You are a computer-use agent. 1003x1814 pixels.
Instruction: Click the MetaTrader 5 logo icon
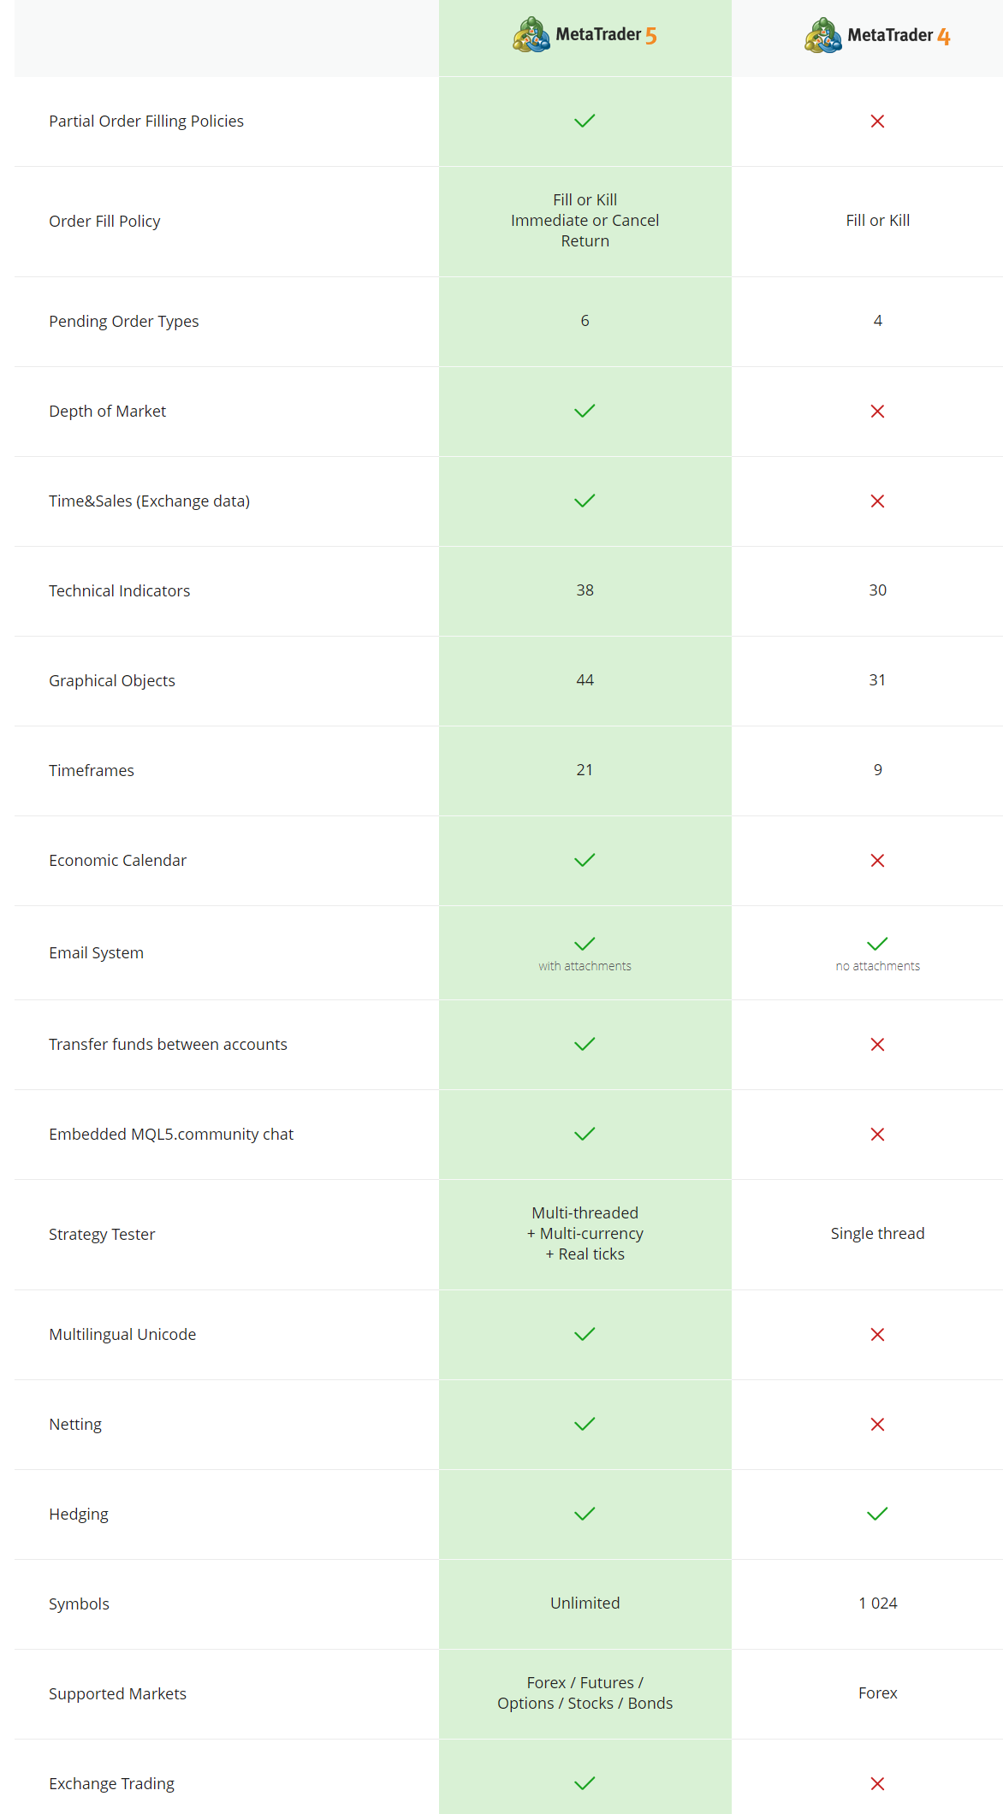click(531, 35)
